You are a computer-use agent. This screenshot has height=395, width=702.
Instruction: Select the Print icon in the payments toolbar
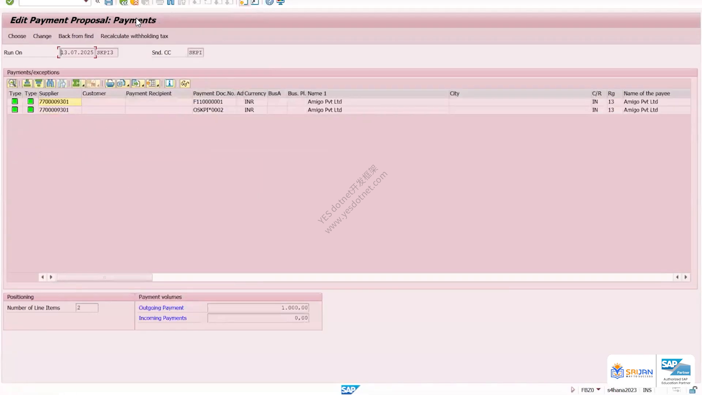110,83
